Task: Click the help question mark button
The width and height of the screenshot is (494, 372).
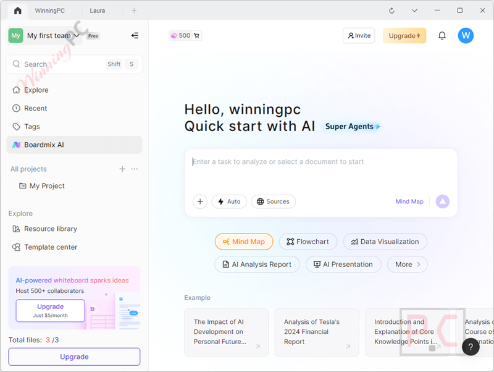Action: click(x=471, y=347)
